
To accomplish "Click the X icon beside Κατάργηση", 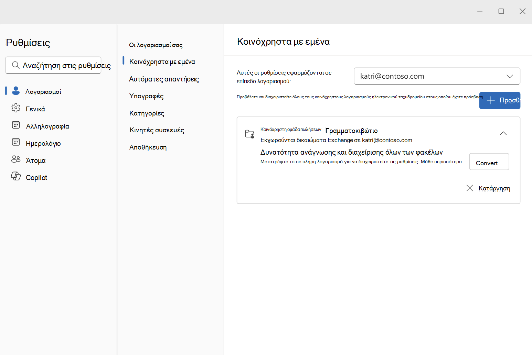I will click(x=470, y=188).
